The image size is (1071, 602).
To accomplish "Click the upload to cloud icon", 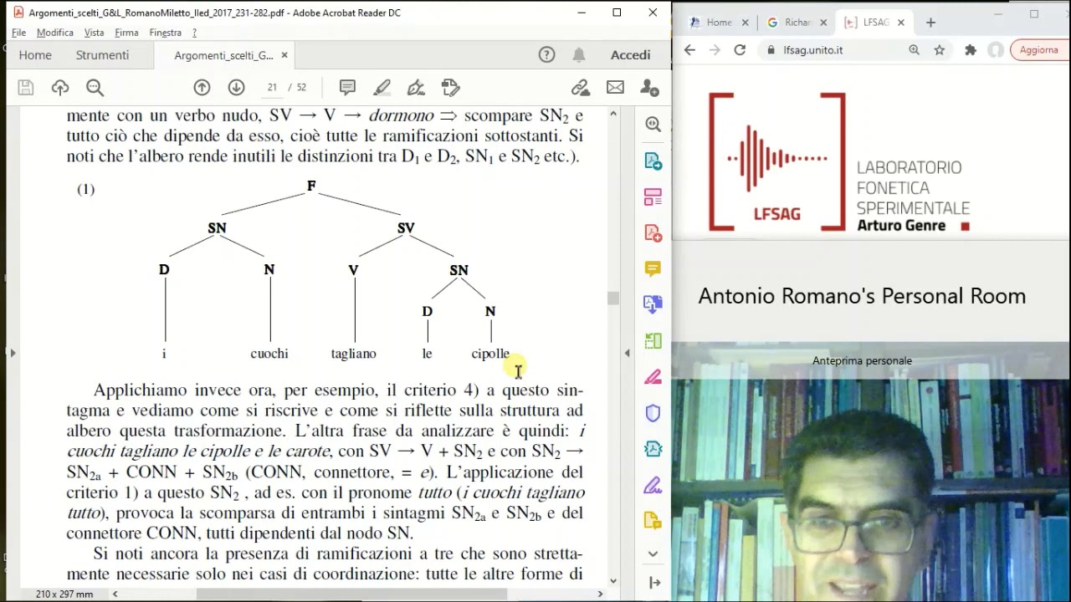I will (x=60, y=88).
